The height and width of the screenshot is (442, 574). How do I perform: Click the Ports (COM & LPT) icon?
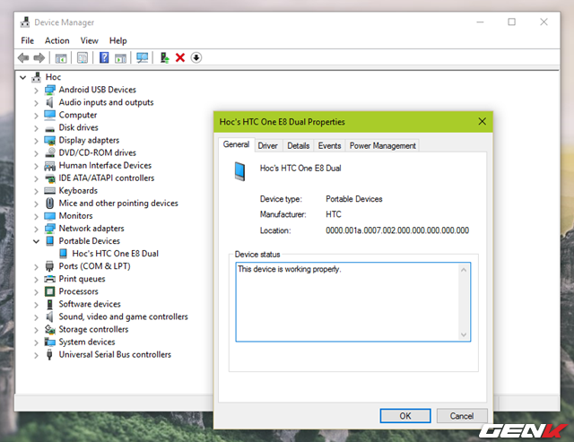50,266
